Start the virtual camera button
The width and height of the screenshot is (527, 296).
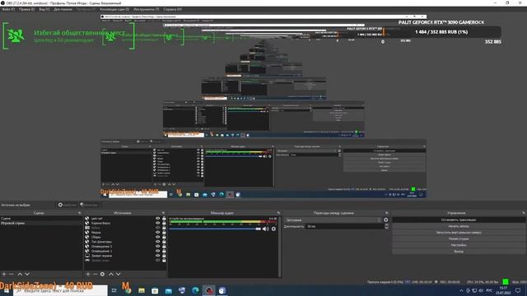459,233
